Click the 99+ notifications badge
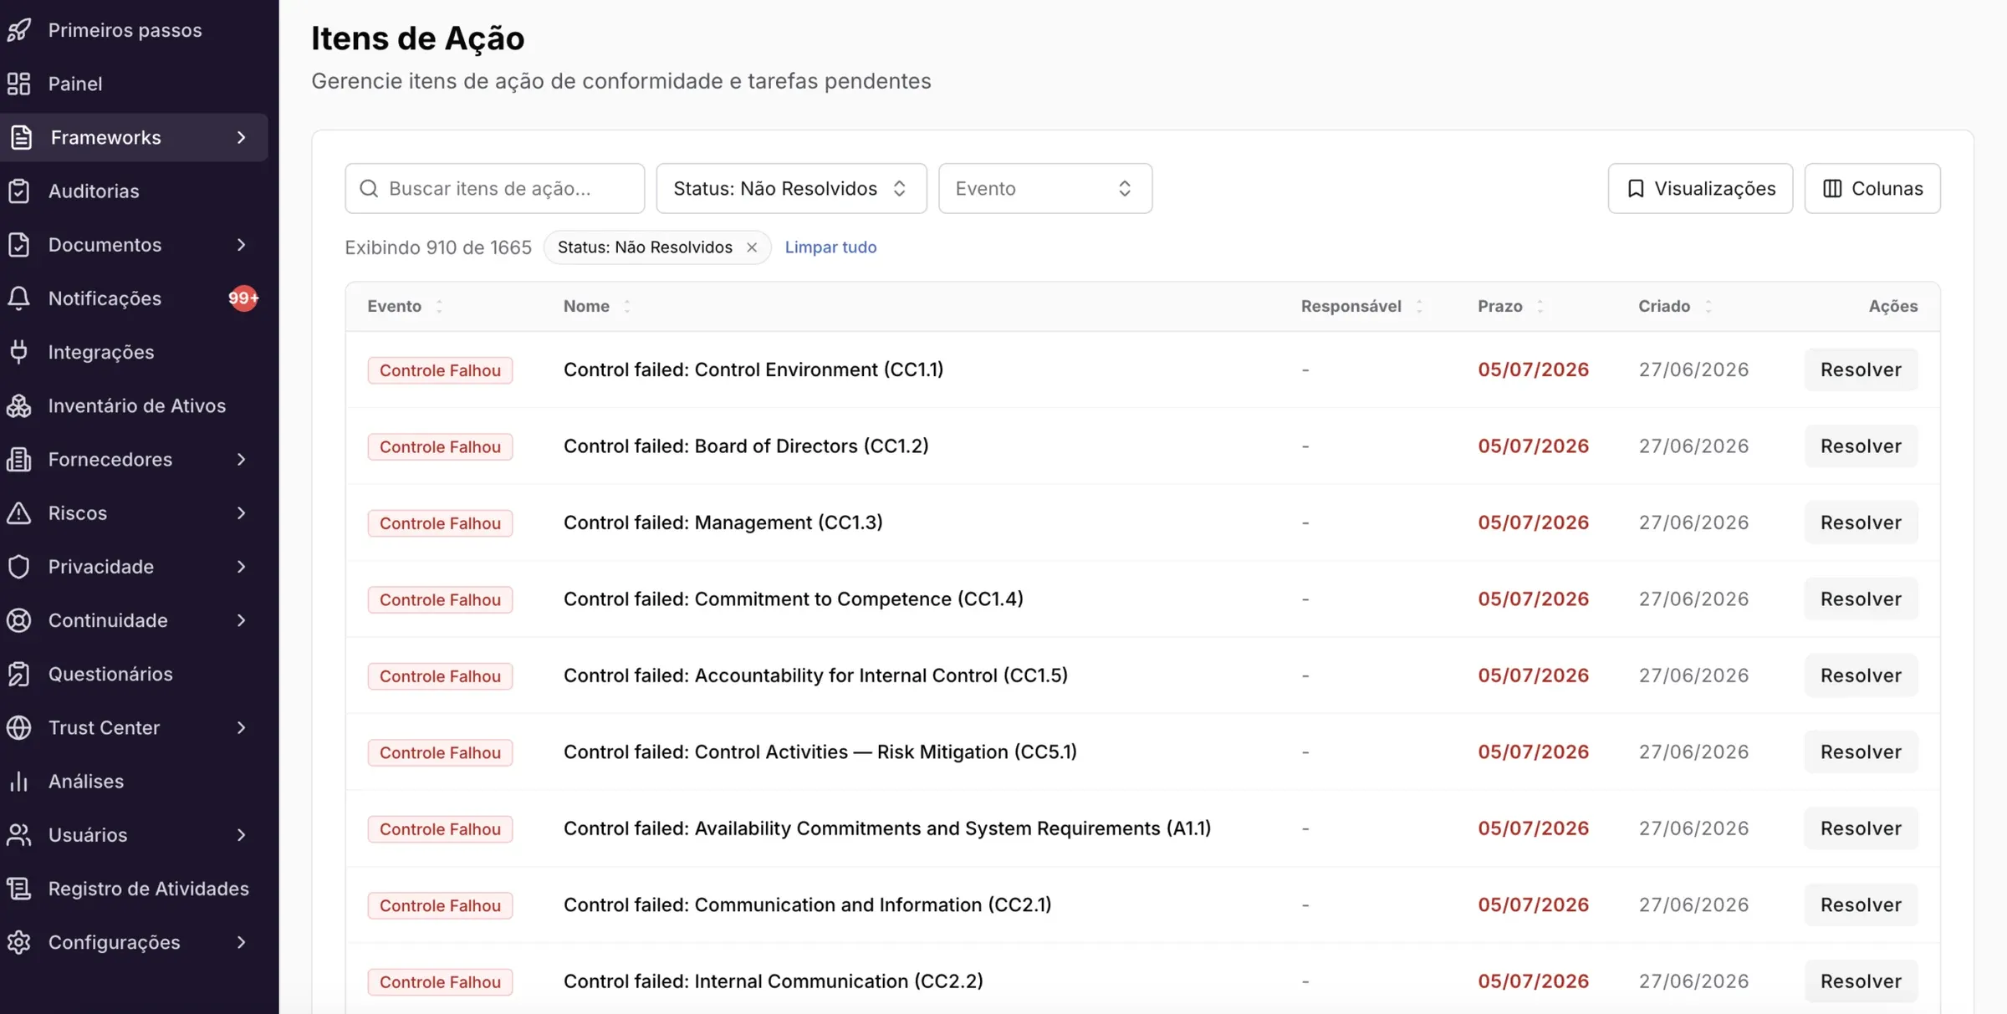 (243, 298)
